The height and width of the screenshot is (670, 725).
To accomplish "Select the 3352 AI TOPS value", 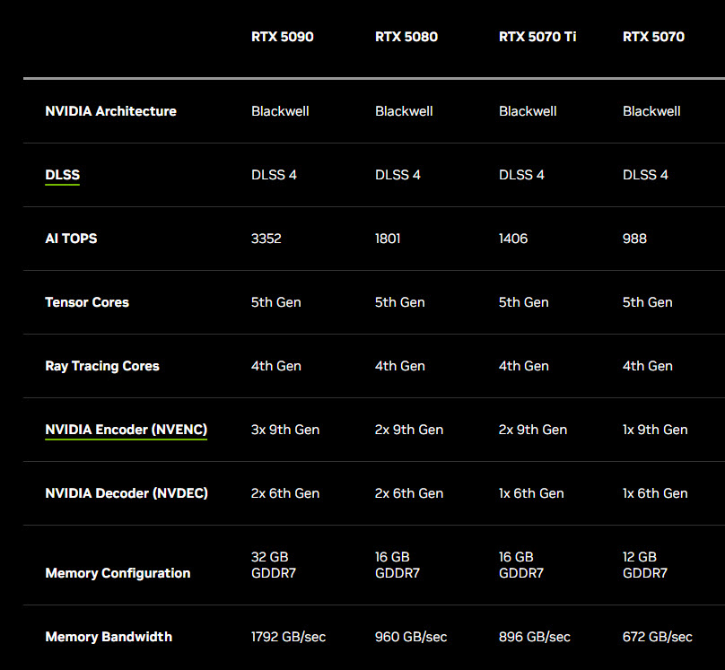I will [266, 239].
